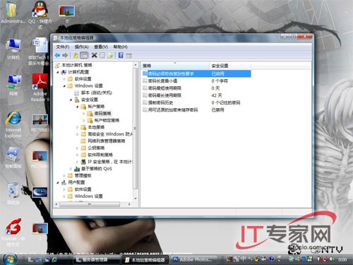This screenshot has width=353, height=265.
Task: Switch to Adobe Photoshop taskbar button
Action: 194,259
